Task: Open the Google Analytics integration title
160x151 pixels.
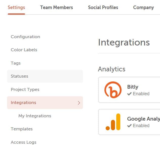Action: (143, 119)
